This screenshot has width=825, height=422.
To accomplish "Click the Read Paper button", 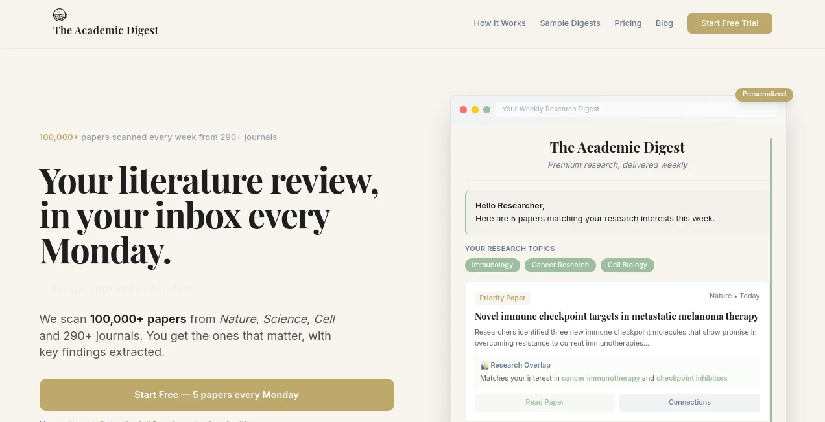I will coord(545,402).
